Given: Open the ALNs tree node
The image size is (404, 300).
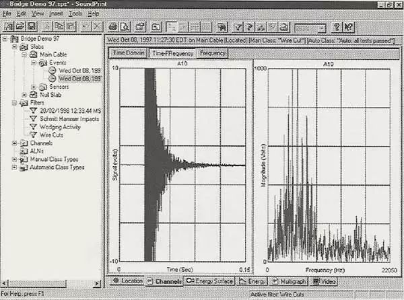Looking at the screenshot, I should [x=37, y=151].
